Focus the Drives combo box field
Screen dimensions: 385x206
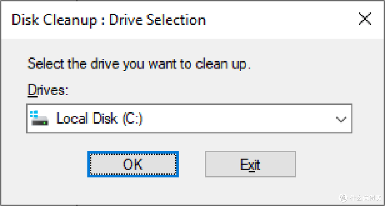point(189,119)
